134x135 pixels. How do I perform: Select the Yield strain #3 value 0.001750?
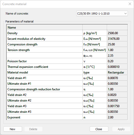coord(117,106)
